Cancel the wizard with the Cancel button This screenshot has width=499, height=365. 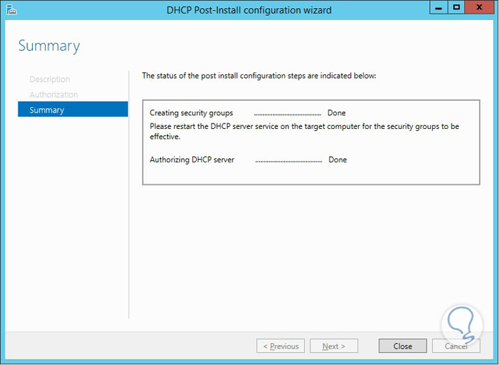[456, 347]
